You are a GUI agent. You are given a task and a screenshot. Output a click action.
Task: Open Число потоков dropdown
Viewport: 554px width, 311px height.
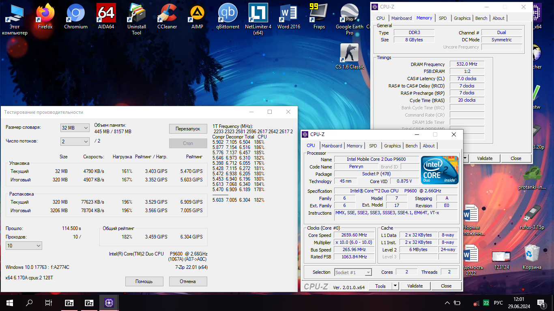point(75,141)
